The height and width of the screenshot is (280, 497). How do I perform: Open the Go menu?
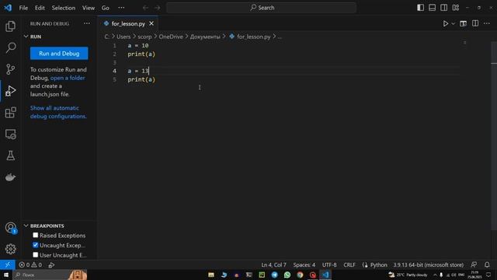[106, 8]
